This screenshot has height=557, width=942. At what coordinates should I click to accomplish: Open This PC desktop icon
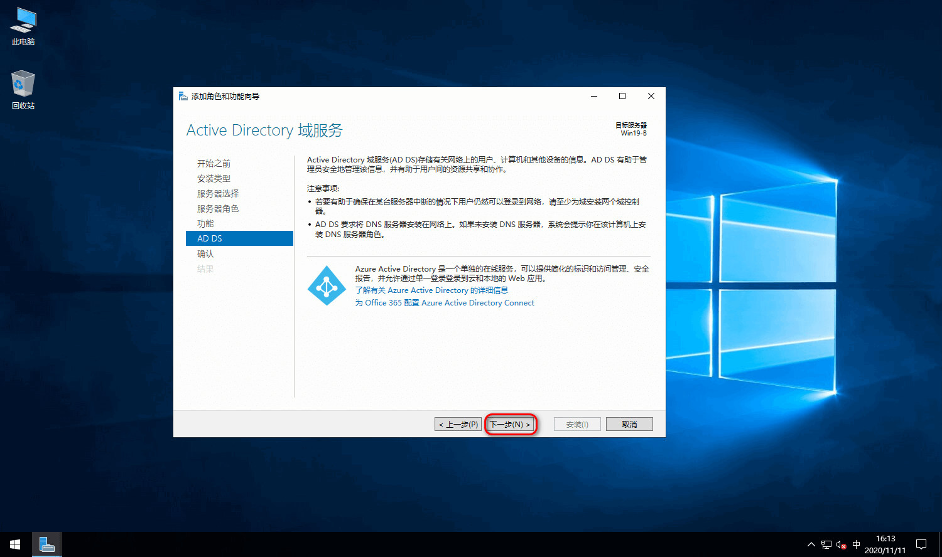23,26
